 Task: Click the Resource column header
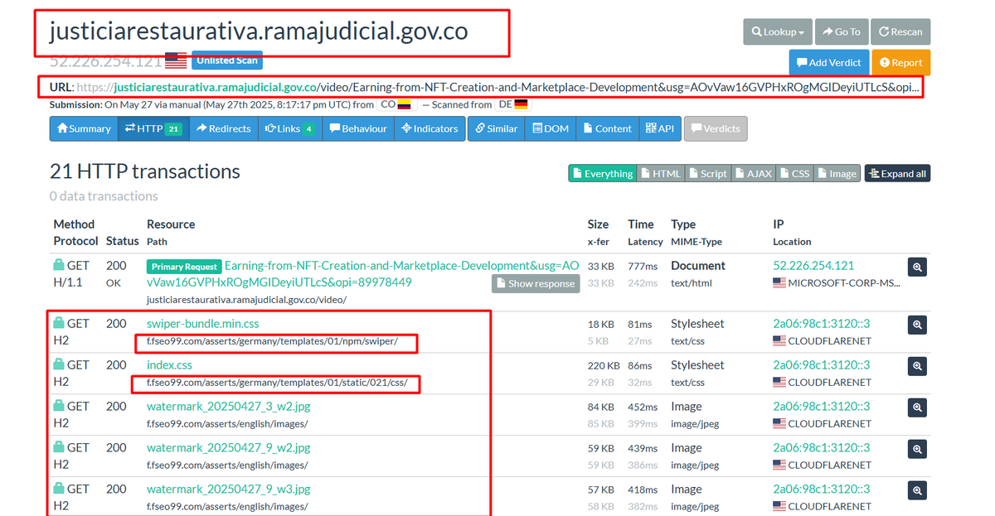click(171, 224)
